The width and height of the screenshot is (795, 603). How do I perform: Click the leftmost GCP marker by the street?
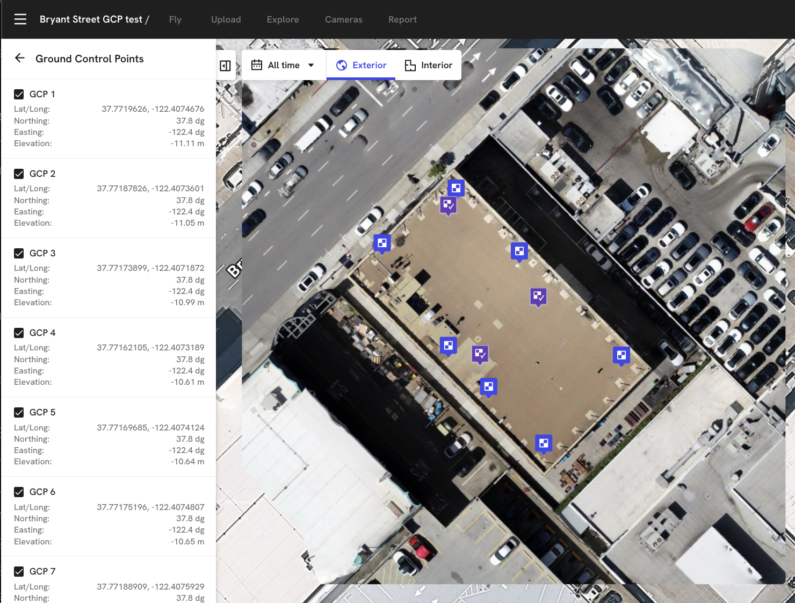(x=382, y=243)
